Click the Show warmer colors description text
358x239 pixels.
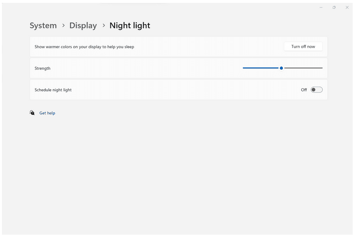tap(84, 47)
